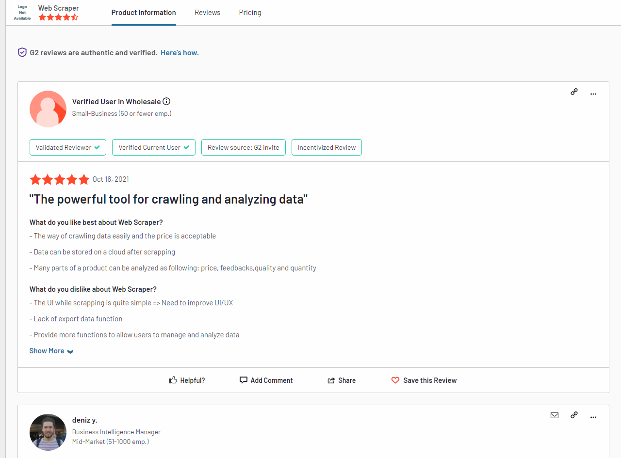
Task: Click "Business Intelligence Manager" under deniz y.
Action: 116,432
